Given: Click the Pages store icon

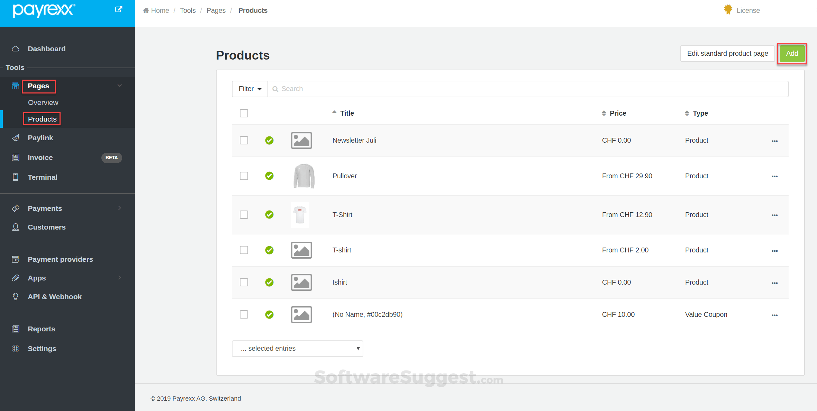Looking at the screenshot, I should click(16, 86).
